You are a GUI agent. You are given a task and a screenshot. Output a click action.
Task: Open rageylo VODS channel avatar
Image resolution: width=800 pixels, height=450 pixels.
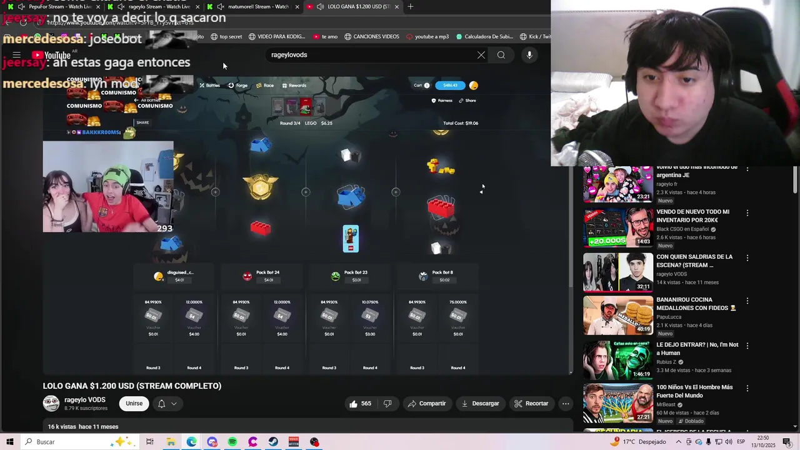coord(51,404)
